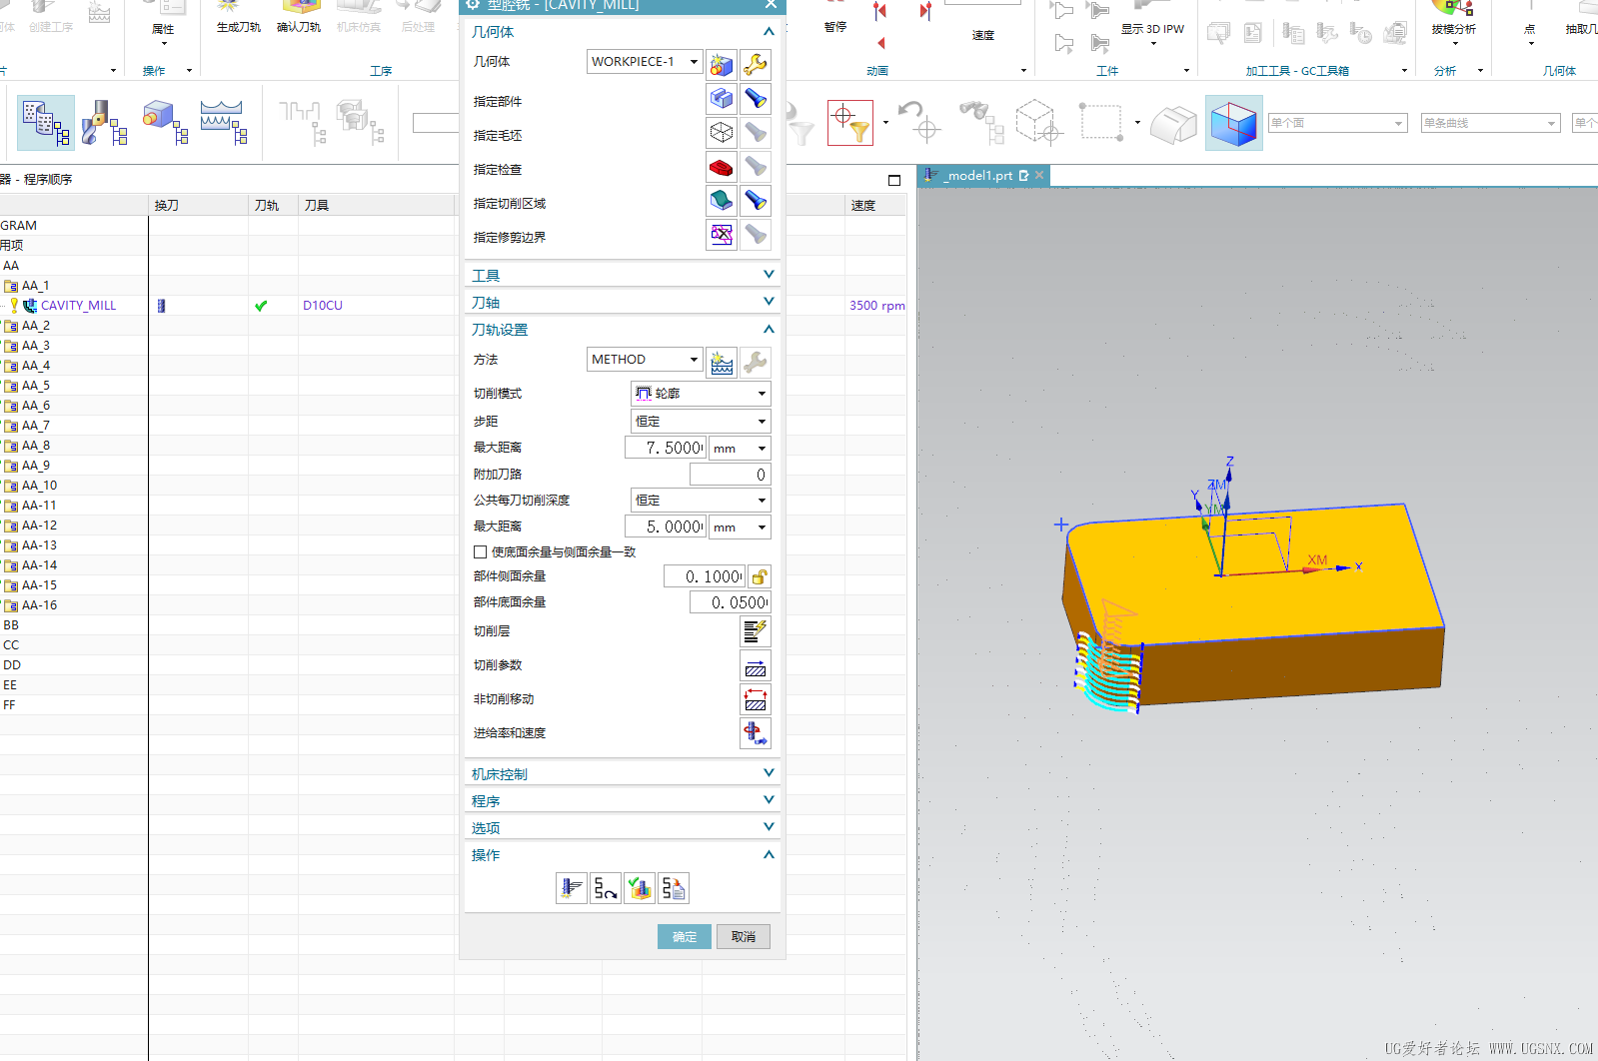
Task: Open the Cut Levels (切削层) dialog icon
Action: [x=756, y=631]
